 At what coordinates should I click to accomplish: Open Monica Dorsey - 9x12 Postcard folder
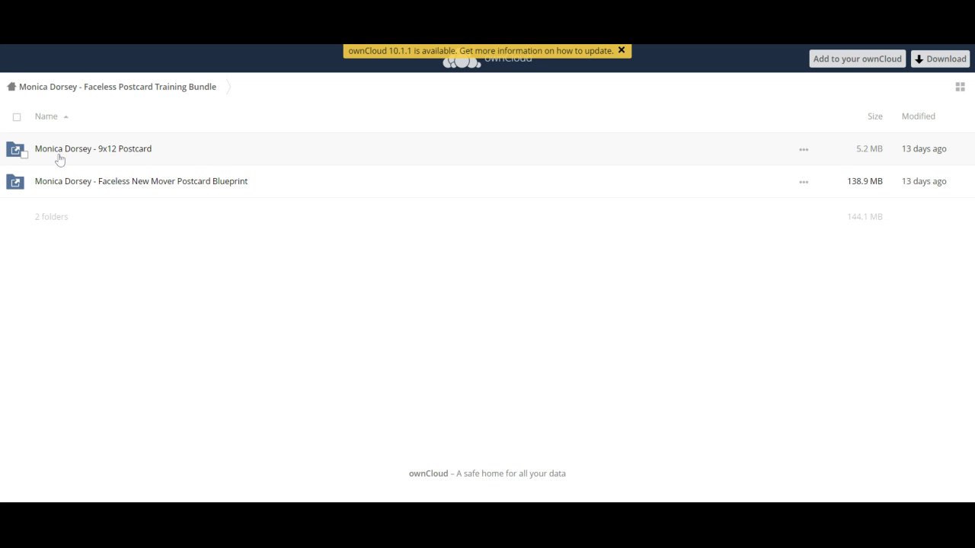click(x=93, y=148)
